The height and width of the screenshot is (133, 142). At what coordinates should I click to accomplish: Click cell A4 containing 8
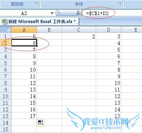(24, 56)
